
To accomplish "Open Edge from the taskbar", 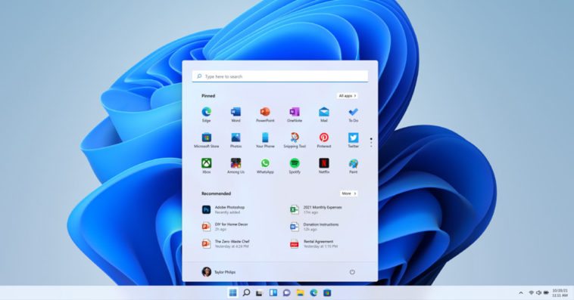I will click(x=314, y=292).
